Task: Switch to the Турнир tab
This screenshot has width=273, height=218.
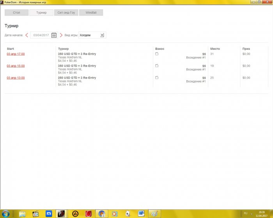Action: point(41,12)
